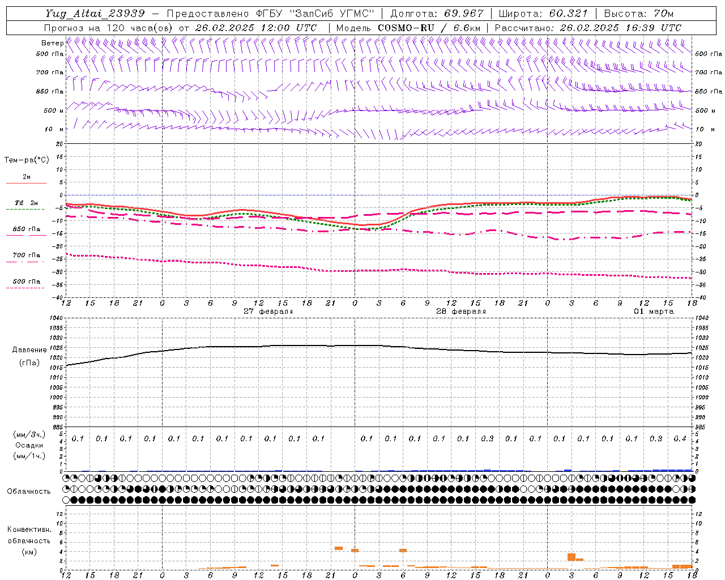Click the Конвективн. label
This screenshot has width=725, height=580.
tap(29, 530)
